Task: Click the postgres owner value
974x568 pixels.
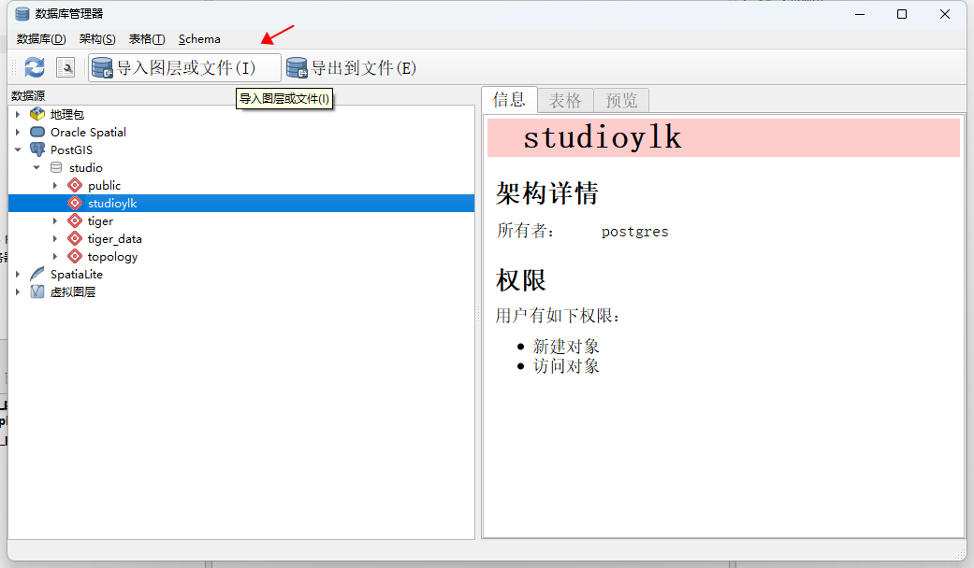Action: click(635, 232)
